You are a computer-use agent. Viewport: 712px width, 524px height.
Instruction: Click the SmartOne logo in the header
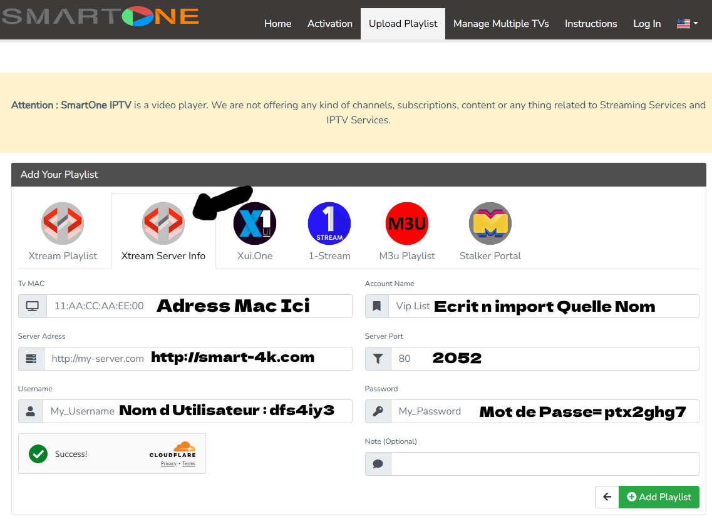(x=100, y=16)
